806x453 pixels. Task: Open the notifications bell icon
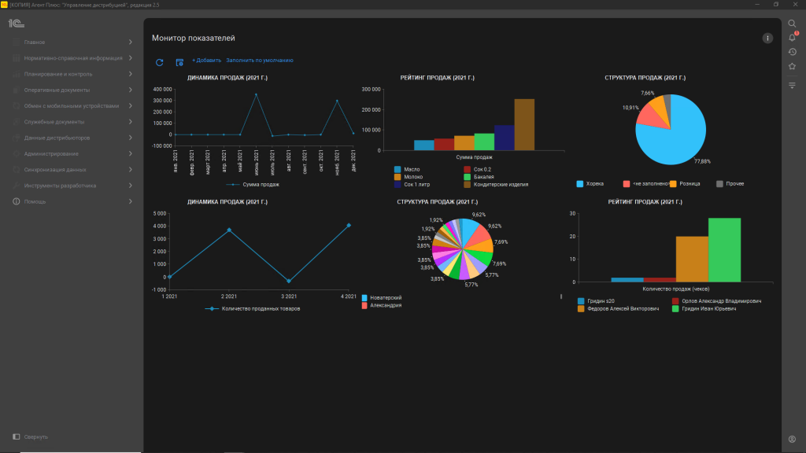792,38
